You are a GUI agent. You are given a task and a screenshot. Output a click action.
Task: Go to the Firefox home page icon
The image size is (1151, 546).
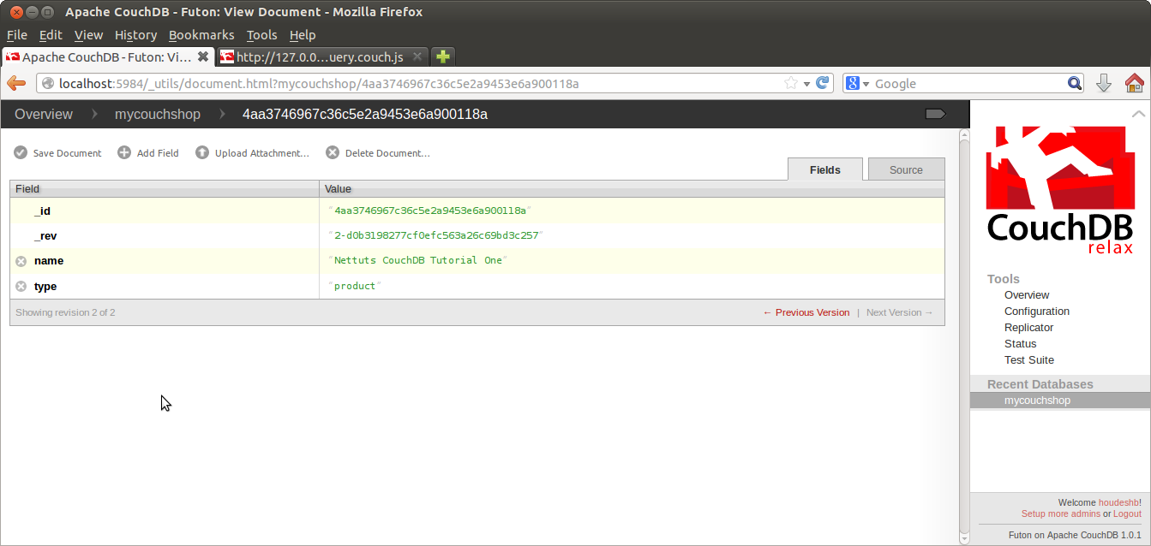click(1135, 83)
